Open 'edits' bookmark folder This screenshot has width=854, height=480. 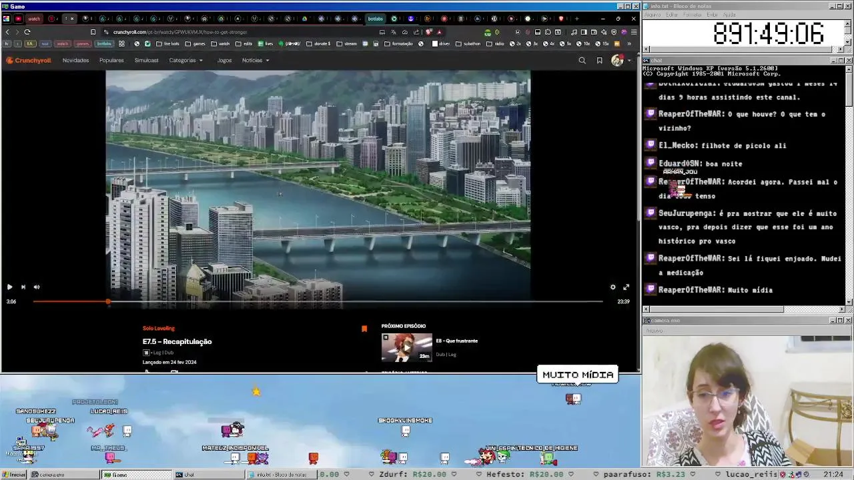tap(244, 44)
